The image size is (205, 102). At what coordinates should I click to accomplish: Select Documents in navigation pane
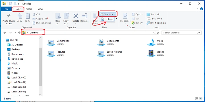pos(15,54)
